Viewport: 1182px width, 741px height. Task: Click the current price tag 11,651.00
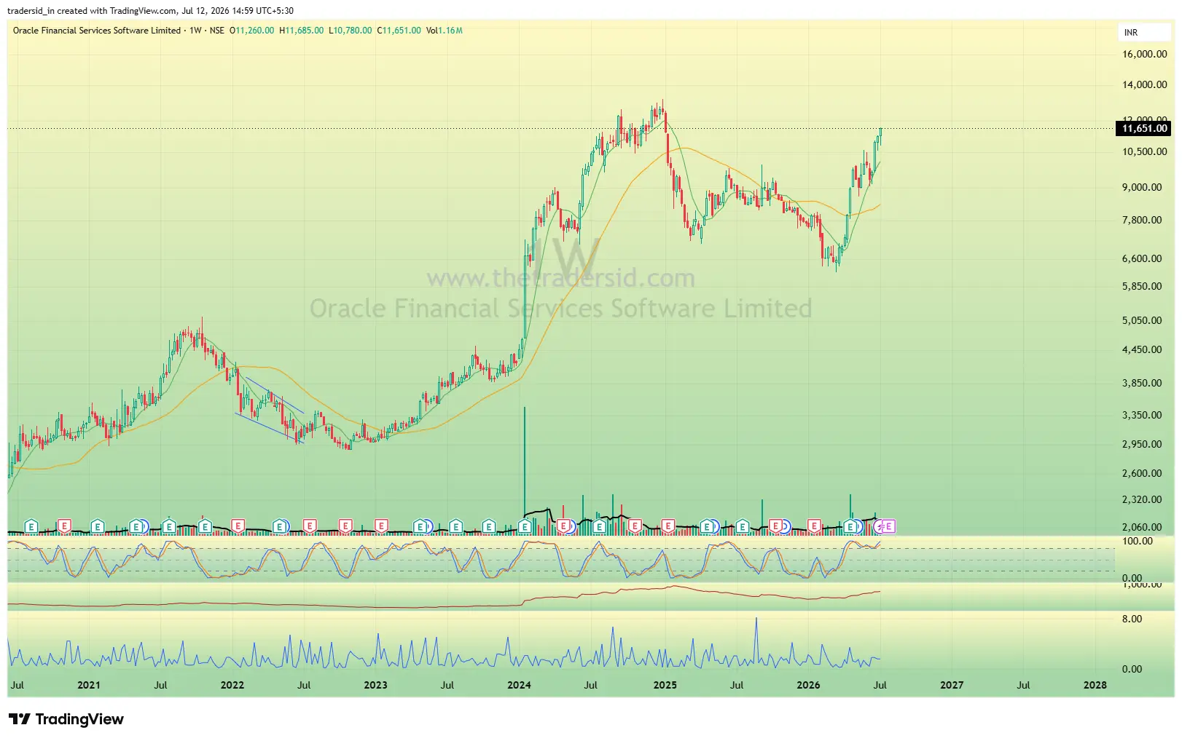coord(1144,128)
